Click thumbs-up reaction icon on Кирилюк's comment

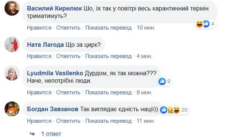click(206, 24)
